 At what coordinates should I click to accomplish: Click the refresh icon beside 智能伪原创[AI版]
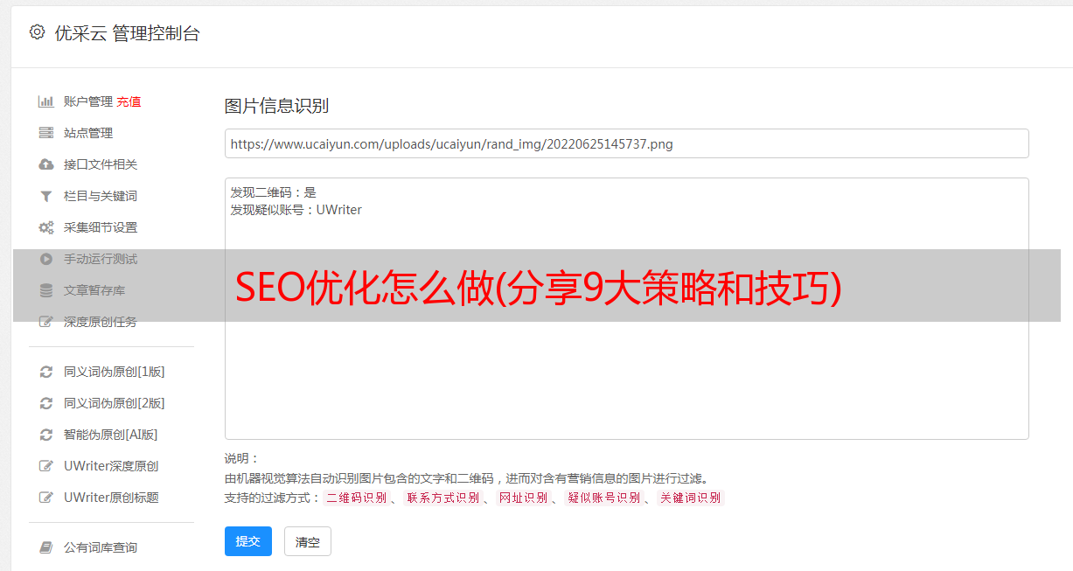click(46, 435)
